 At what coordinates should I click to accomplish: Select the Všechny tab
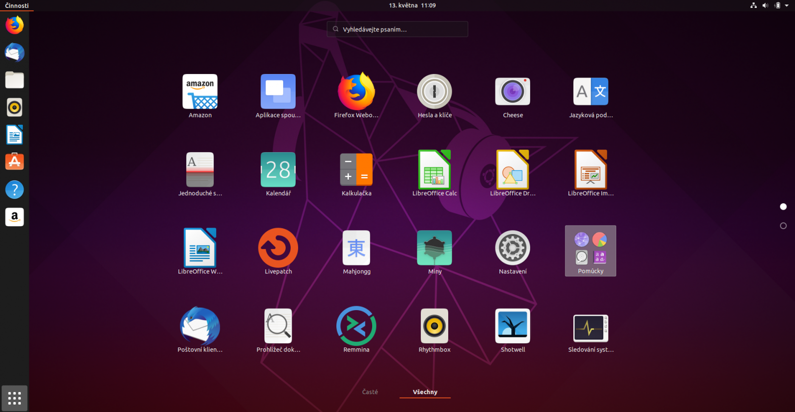[x=425, y=392]
